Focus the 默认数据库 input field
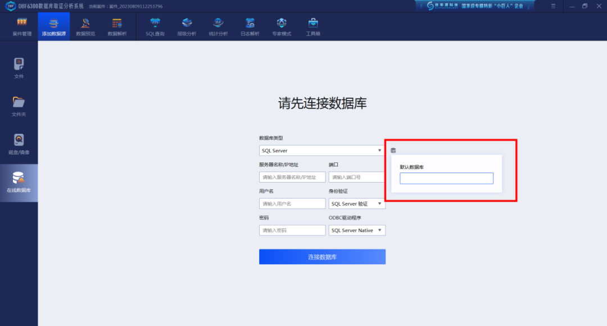 [446, 178]
